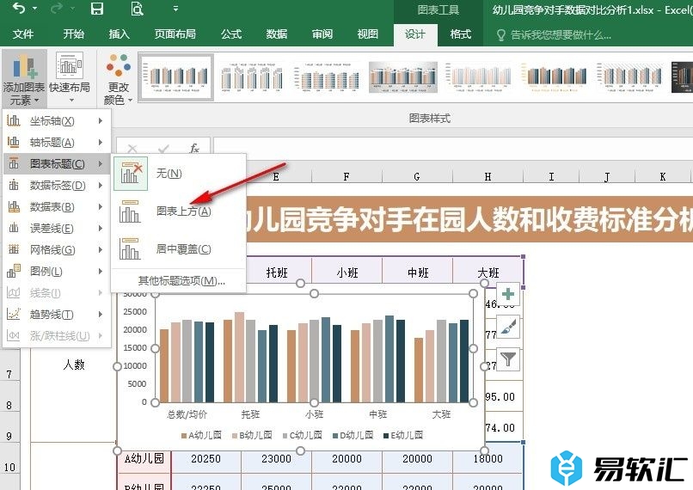Open the 趋势线(T) submenu
693x490 pixels.
tap(57, 315)
